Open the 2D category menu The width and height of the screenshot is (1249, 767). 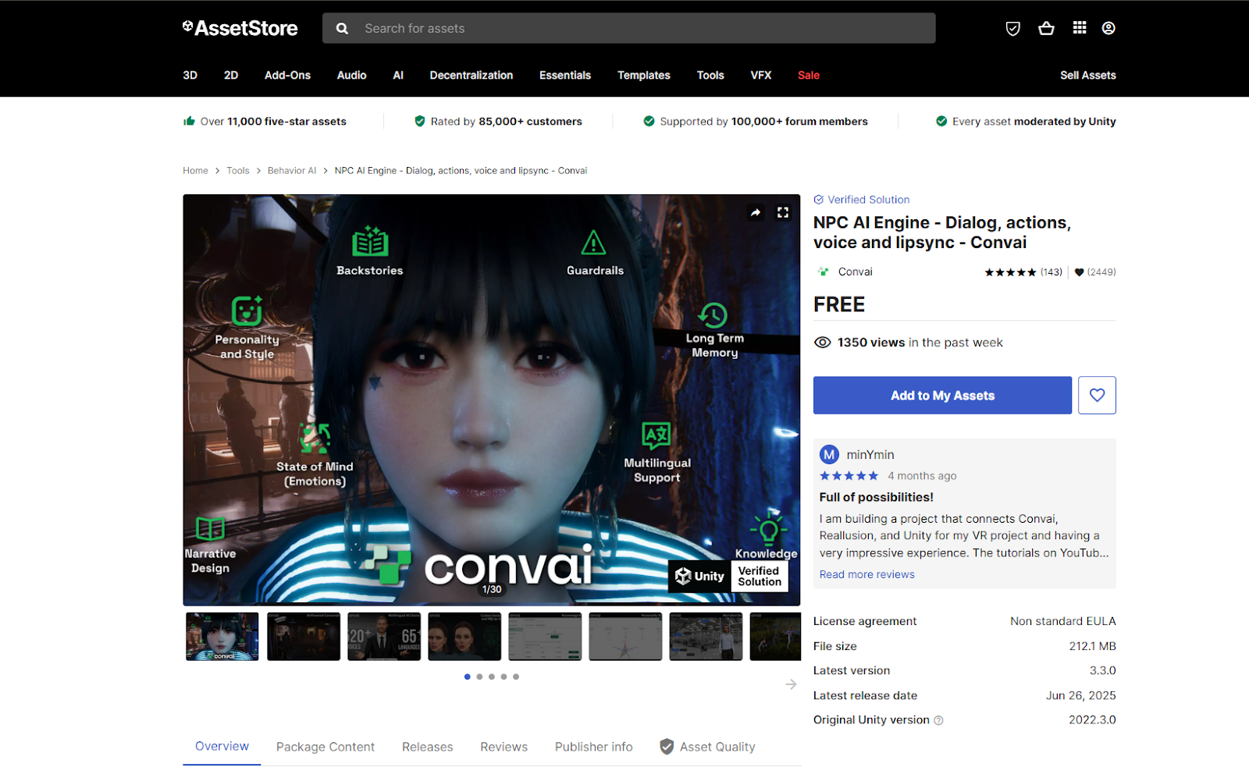pos(231,75)
